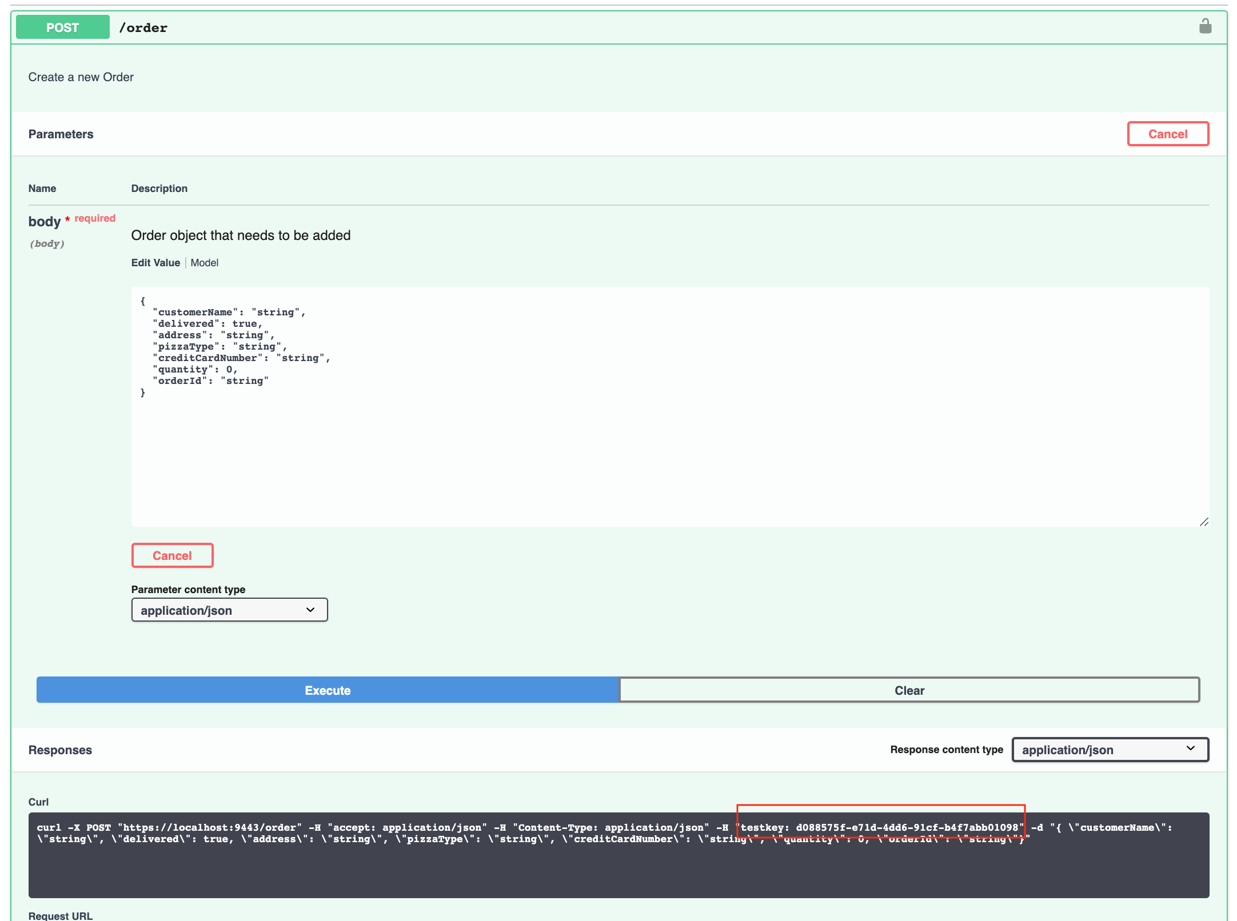Switch to the Model tab

tap(205, 263)
